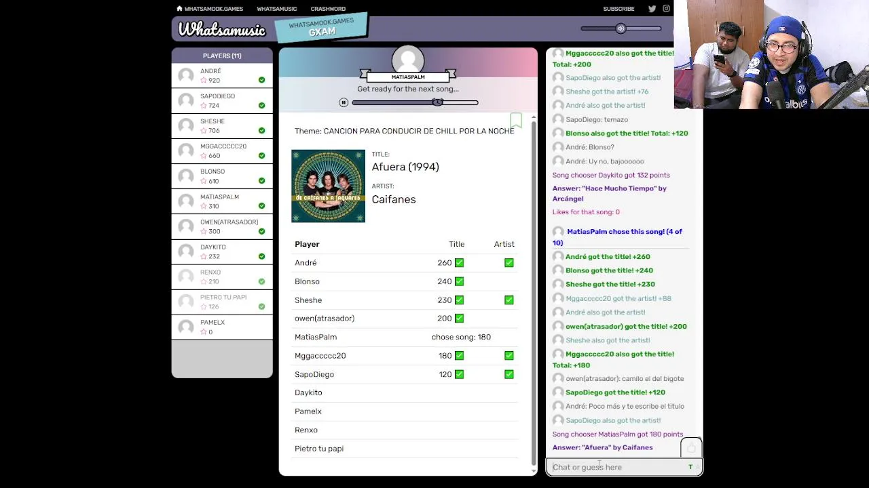Click owen(atrasador)'s title checkbox in results

[x=459, y=319]
